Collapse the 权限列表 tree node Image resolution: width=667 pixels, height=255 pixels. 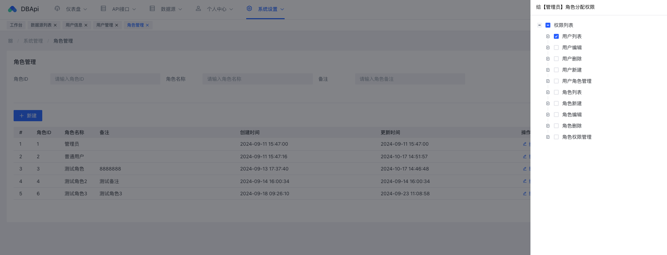point(540,25)
